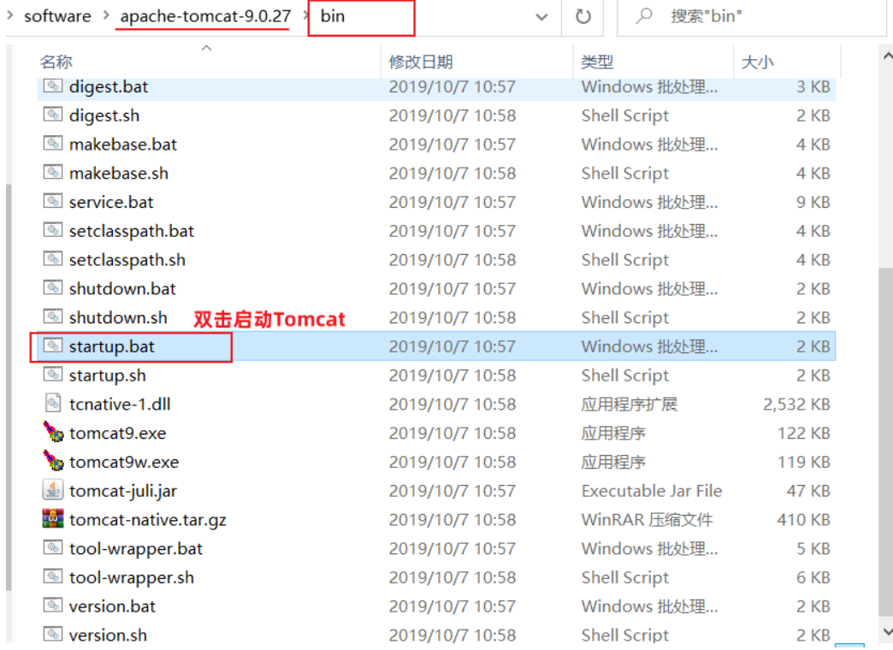This screenshot has height=650, width=893.
Task: Click the digest.sh file icon
Action: [53, 115]
